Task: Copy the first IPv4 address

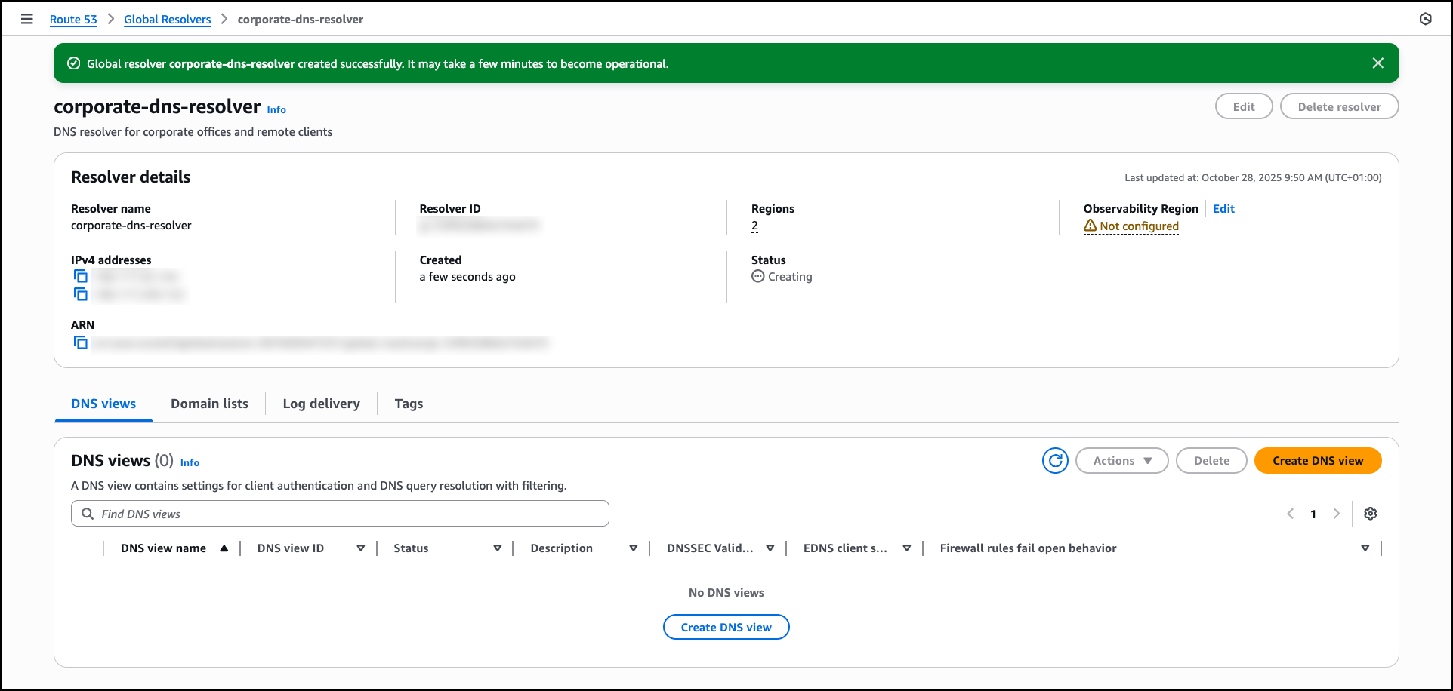Action: [81, 276]
